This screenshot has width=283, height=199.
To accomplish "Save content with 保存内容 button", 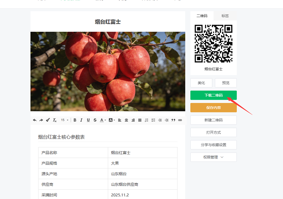I will [x=214, y=108].
